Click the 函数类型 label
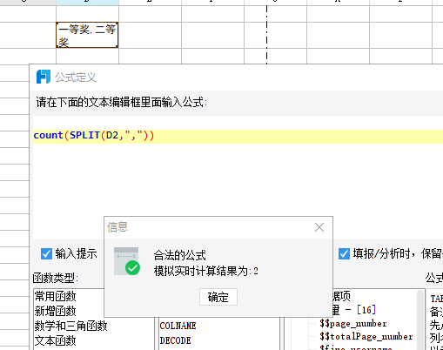Screen dimensions: 443x350 pyautogui.click(x=55, y=278)
